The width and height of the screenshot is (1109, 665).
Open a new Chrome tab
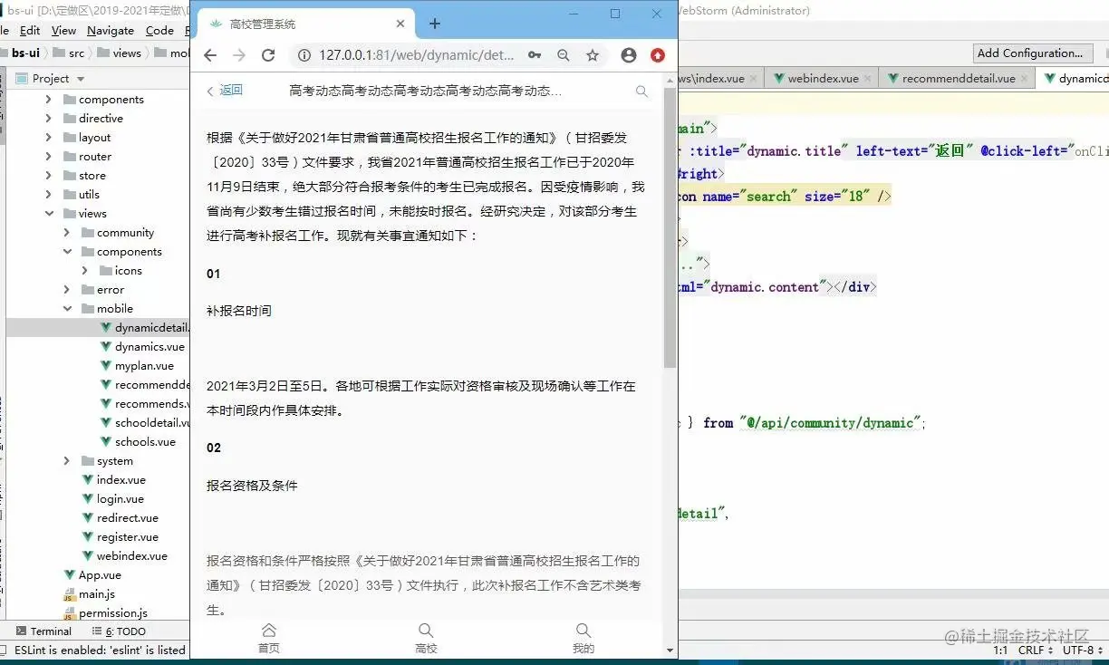pos(435,24)
